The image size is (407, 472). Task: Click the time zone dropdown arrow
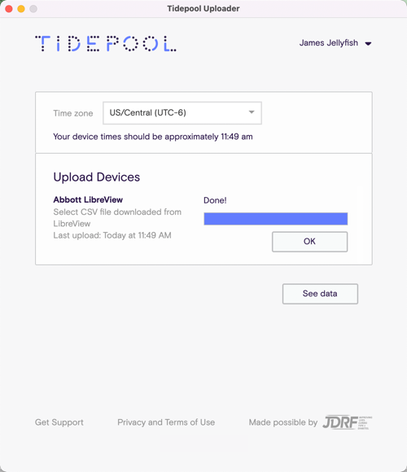[252, 112]
